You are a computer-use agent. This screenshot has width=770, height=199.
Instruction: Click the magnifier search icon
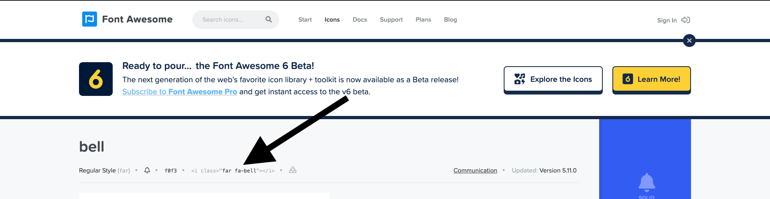point(269,19)
